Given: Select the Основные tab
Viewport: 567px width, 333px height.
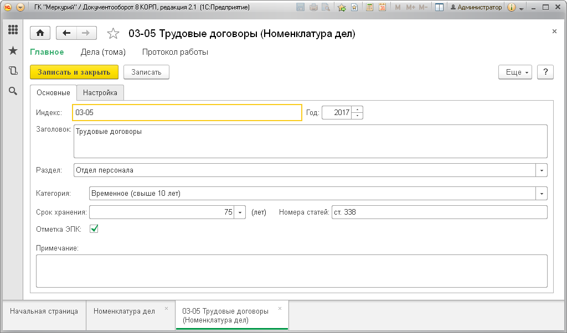Looking at the screenshot, I should [53, 93].
